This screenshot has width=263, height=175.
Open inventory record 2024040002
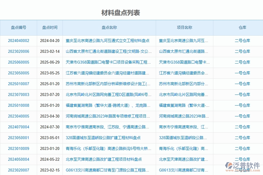point(19,41)
